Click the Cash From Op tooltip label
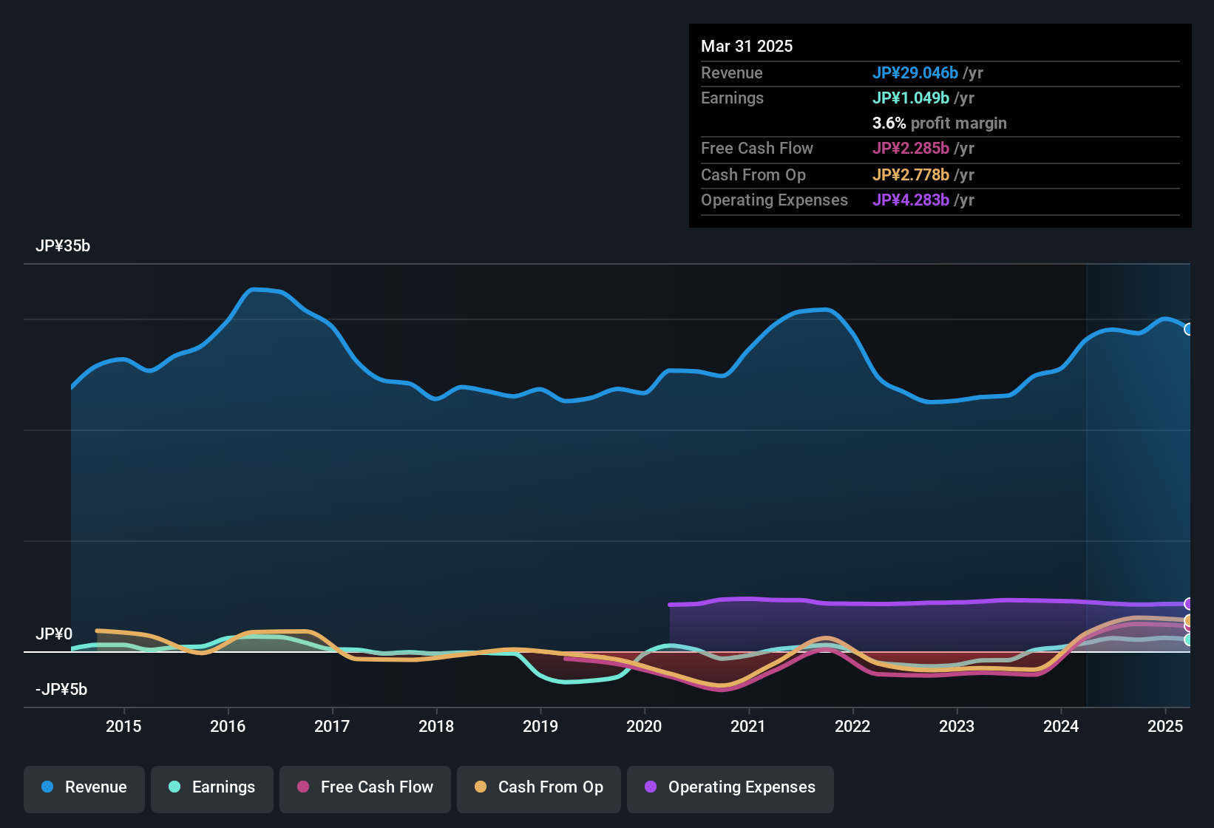Viewport: 1214px width, 828px height. point(753,174)
